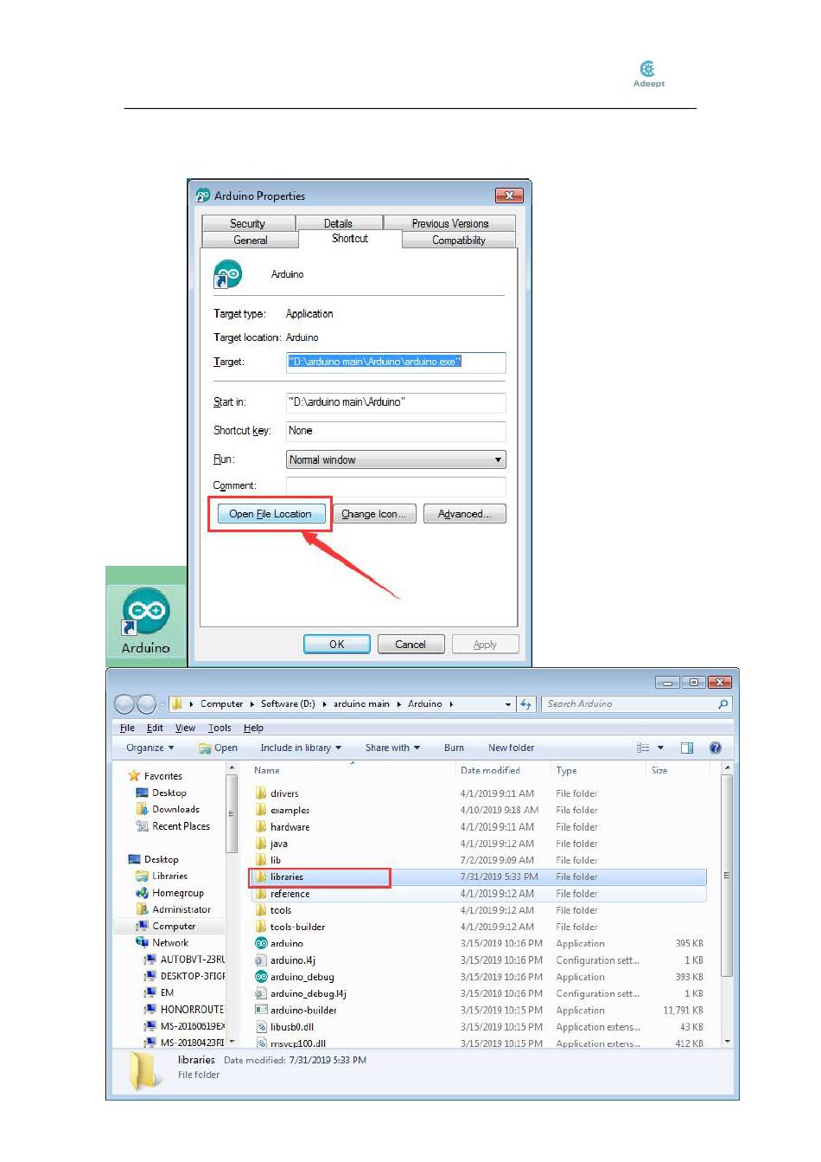Click the search magnifier icon

click(x=722, y=704)
